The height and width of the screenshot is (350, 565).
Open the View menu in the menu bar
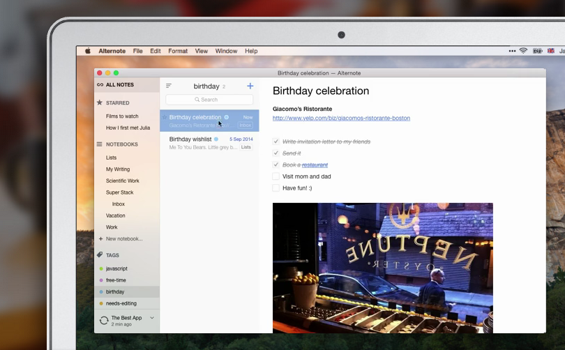pos(202,51)
